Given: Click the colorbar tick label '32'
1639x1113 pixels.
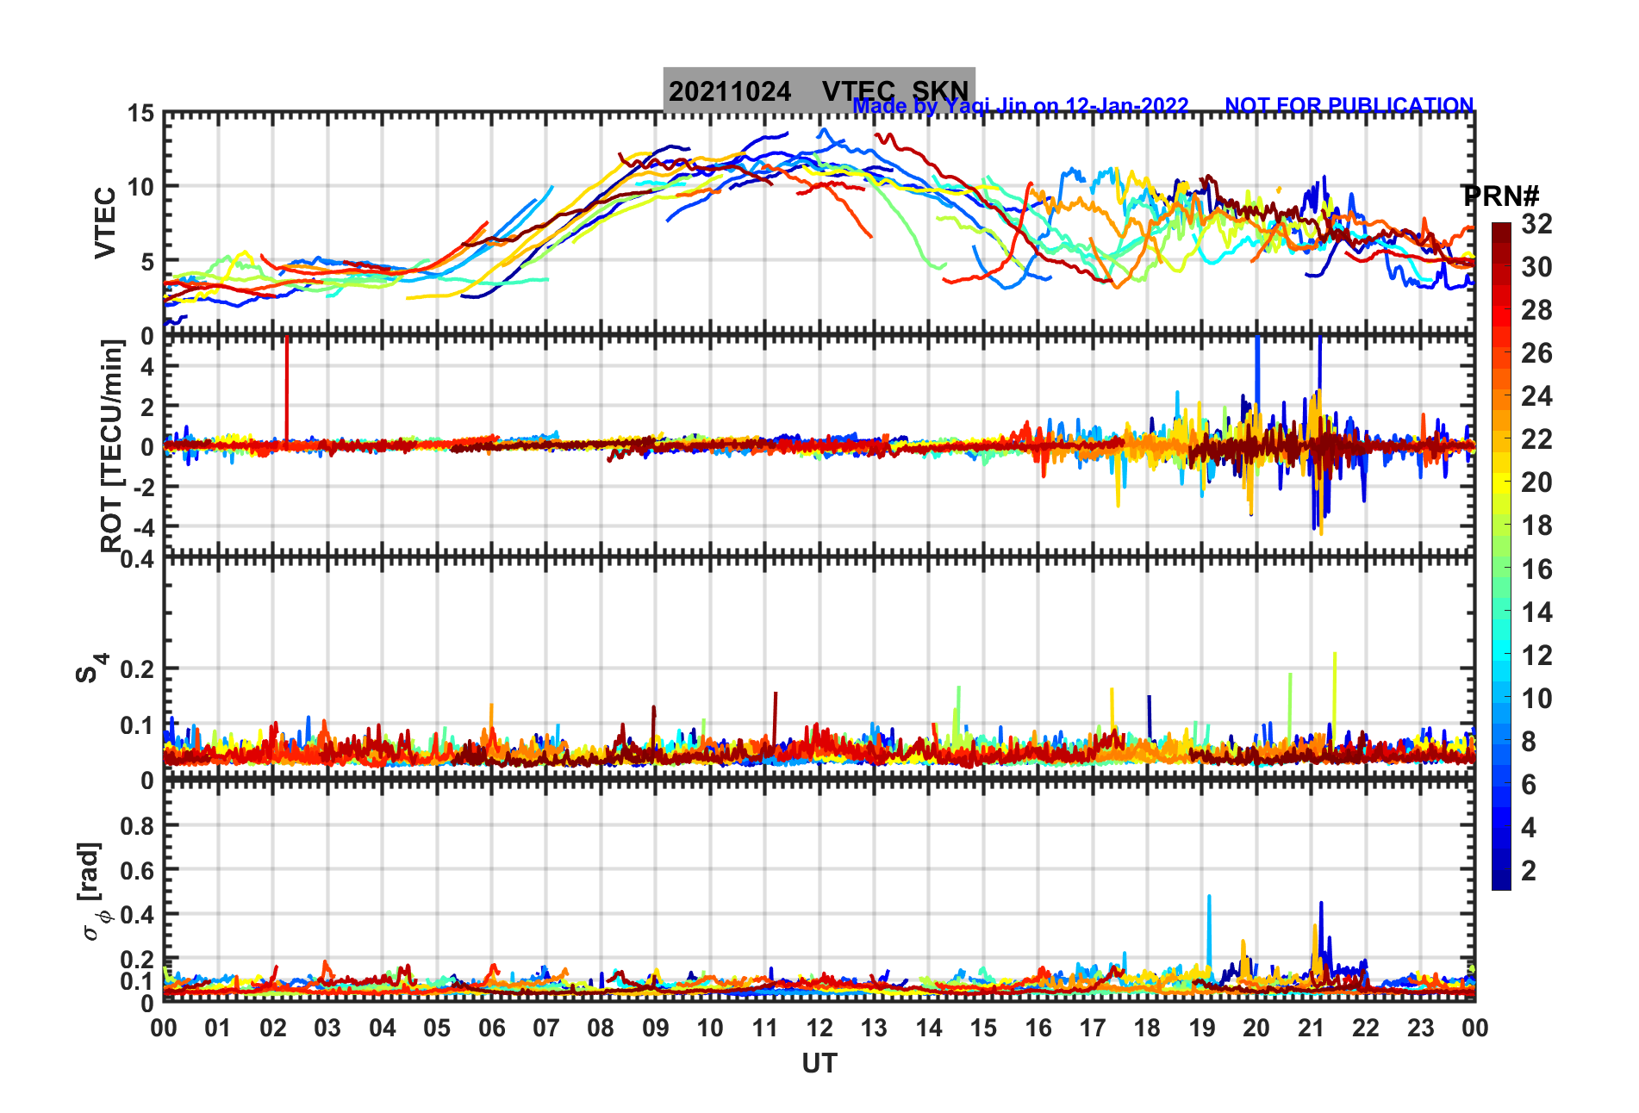Looking at the screenshot, I should pos(1536,224).
